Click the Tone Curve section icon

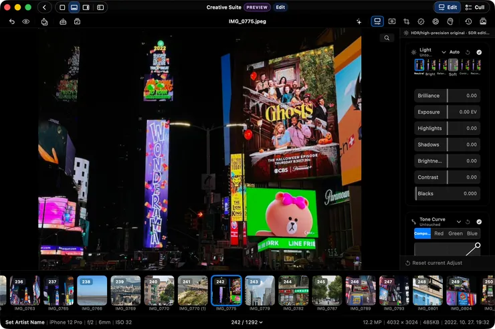tap(413, 222)
